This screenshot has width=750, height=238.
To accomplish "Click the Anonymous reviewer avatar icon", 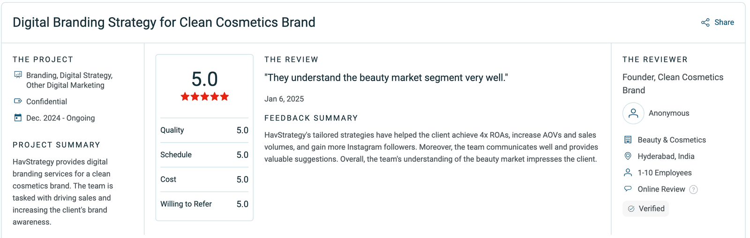I will [633, 113].
